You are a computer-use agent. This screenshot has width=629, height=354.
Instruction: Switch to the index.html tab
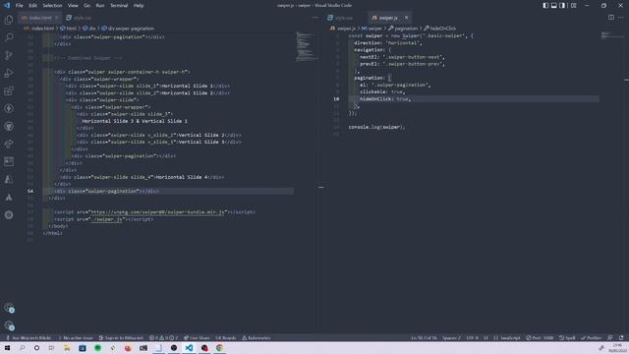pyautogui.click(x=39, y=18)
